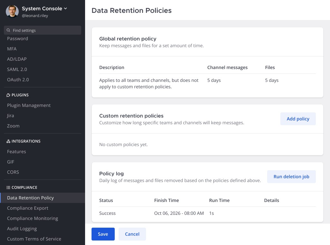Click the Global retention policy heading
330x245 pixels.
128,39
